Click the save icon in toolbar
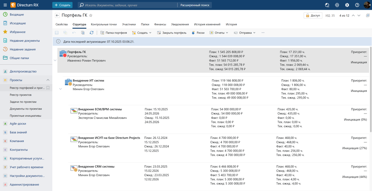This screenshot has height=191, width=372. pyautogui.click(x=57, y=33)
